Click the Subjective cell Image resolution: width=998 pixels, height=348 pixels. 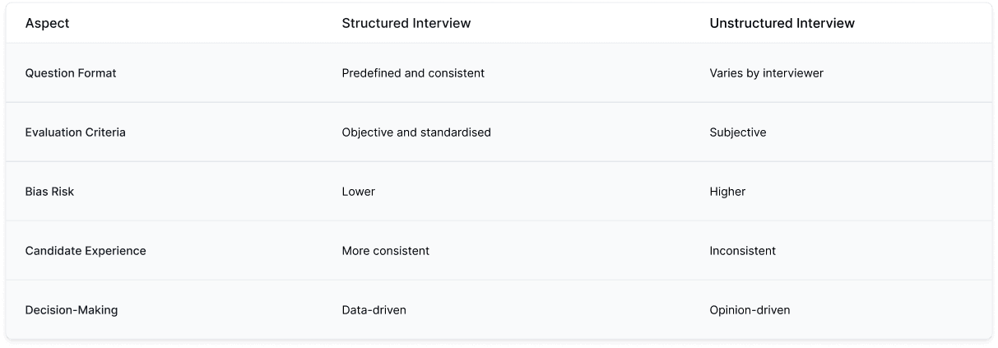[x=737, y=132]
